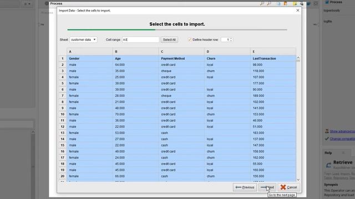The height and width of the screenshot is (199, 355).
Task: Click the Change compatibility link
Action: 342,139
